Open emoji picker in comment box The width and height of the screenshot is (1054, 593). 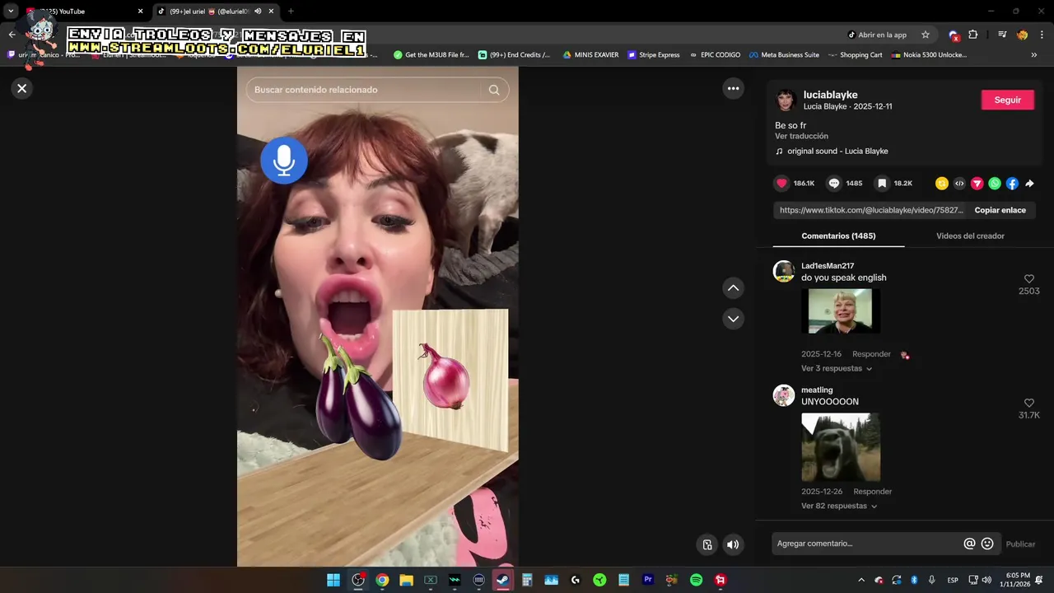[987, 544]
